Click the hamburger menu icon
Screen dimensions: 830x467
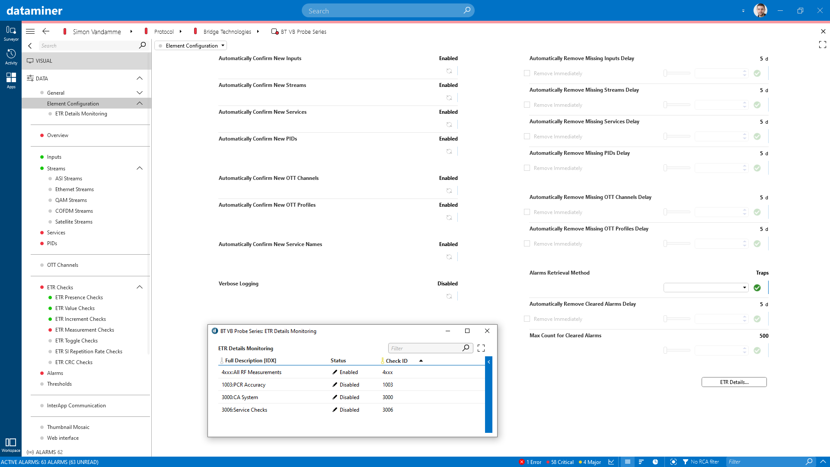coord(30,32)
